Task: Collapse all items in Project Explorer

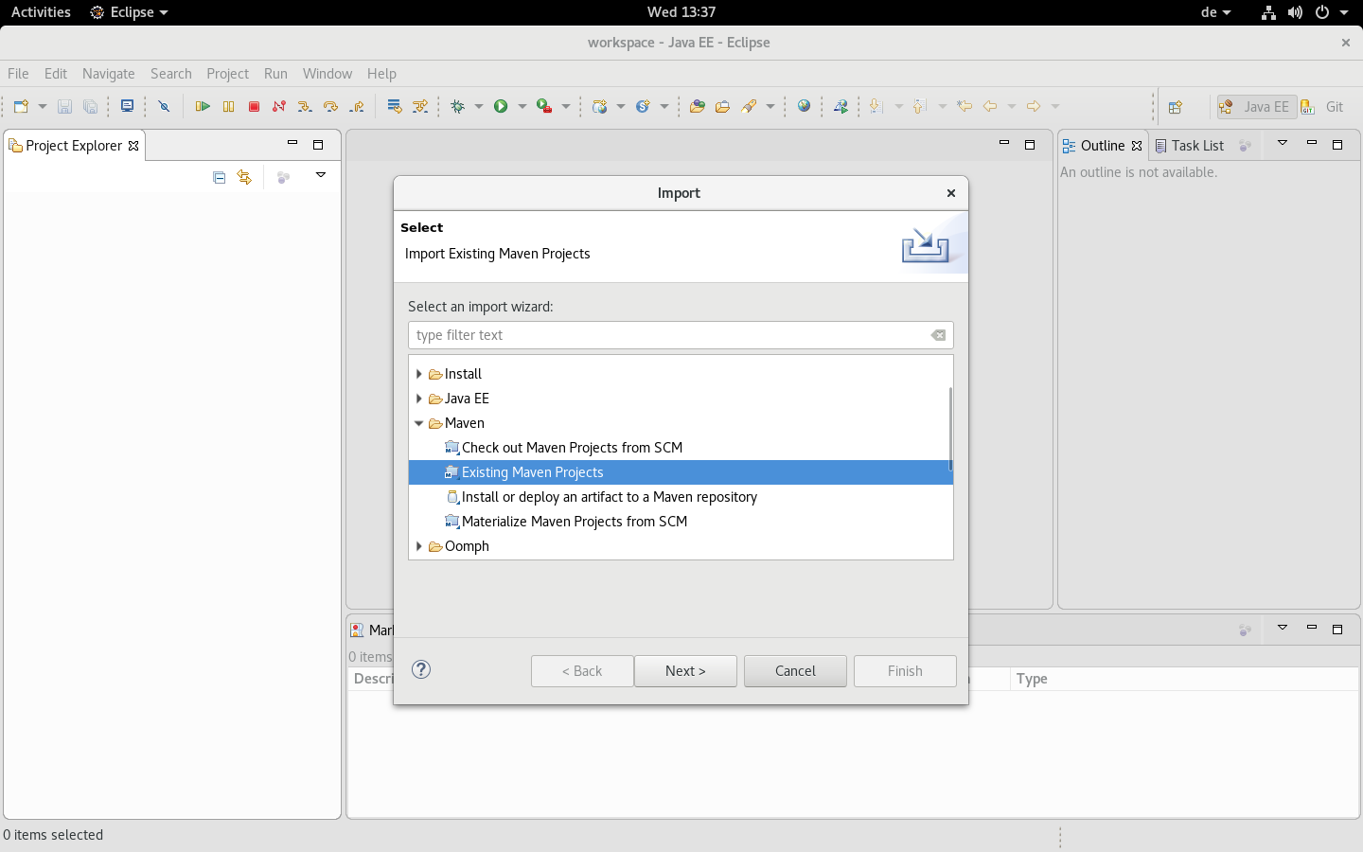Action: point(219,177)
